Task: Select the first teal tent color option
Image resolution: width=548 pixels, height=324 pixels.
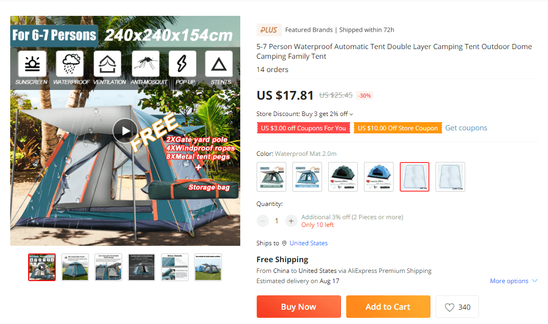Action: tap(271, 177)
